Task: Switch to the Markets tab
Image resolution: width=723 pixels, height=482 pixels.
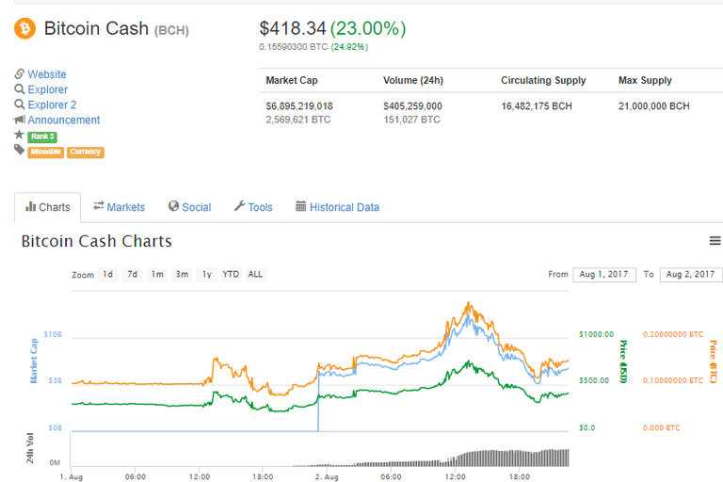Action: click(x=119, y=207)
